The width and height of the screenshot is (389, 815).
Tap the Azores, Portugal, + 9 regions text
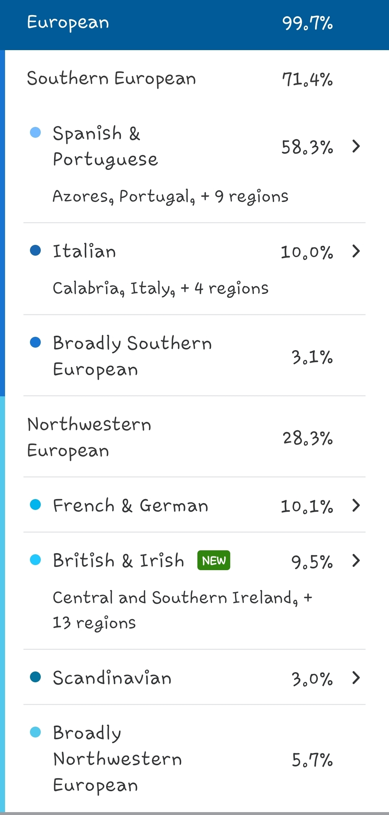pyautogui.click(x=170, y=197)
